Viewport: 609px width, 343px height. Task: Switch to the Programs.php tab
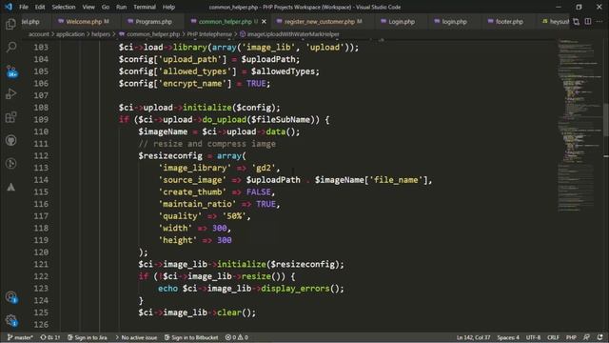153,22
